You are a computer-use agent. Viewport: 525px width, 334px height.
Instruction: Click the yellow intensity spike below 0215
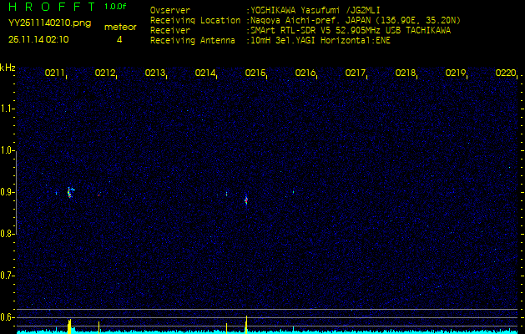(x=246, y=323)
